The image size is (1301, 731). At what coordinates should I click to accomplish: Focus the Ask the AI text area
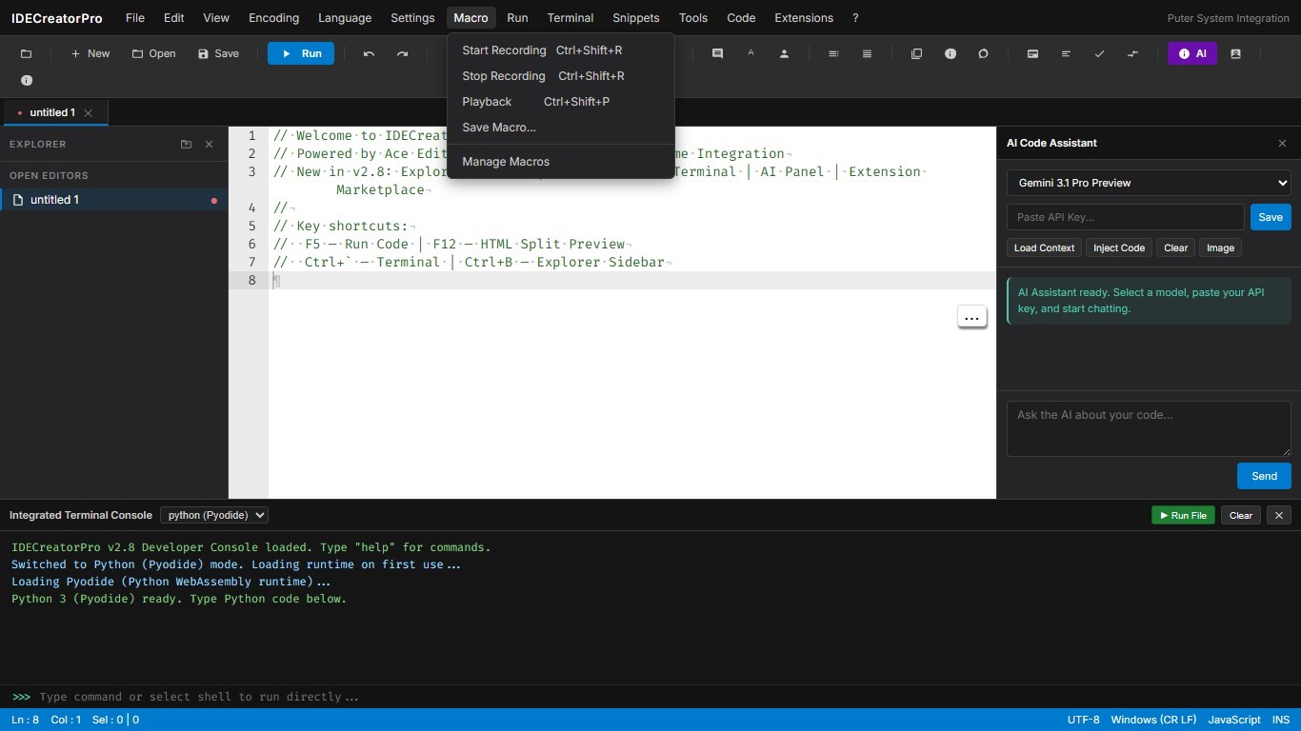point(1149,428)
